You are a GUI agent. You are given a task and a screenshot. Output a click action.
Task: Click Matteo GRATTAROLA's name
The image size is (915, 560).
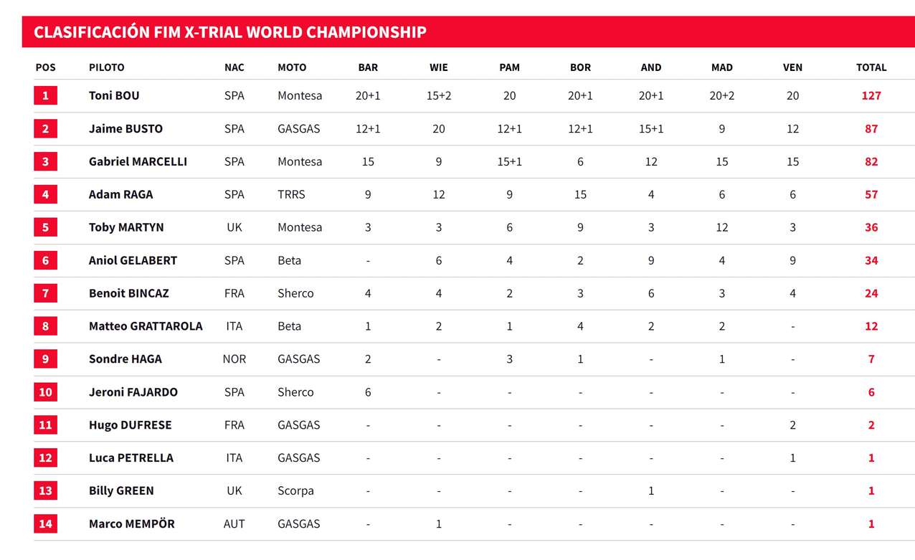tap(146, 326)
